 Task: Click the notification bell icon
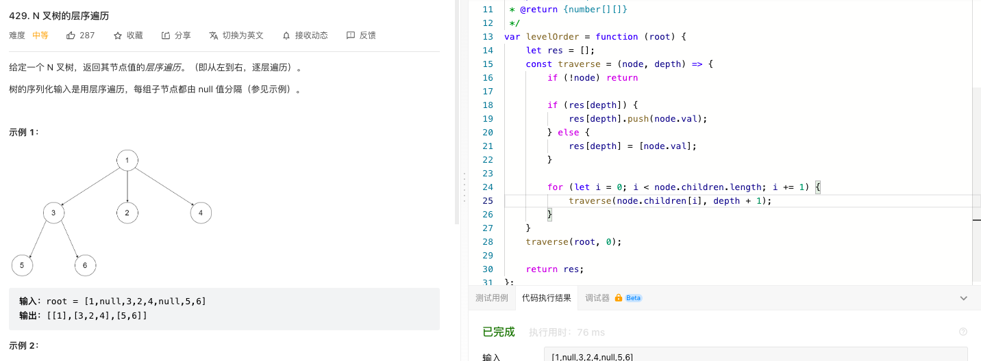tap(286, 36)
